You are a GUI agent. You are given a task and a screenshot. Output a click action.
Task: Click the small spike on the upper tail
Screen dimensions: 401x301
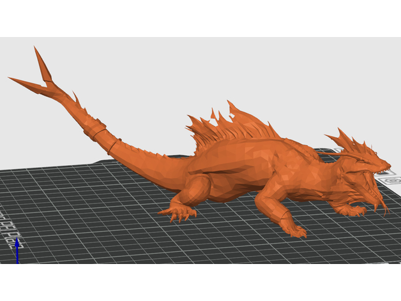click(77, 99)
